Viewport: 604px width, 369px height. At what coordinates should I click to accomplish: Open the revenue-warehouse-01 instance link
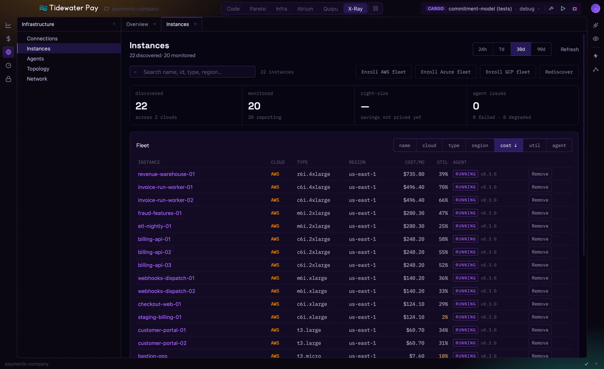click(166, 174)
